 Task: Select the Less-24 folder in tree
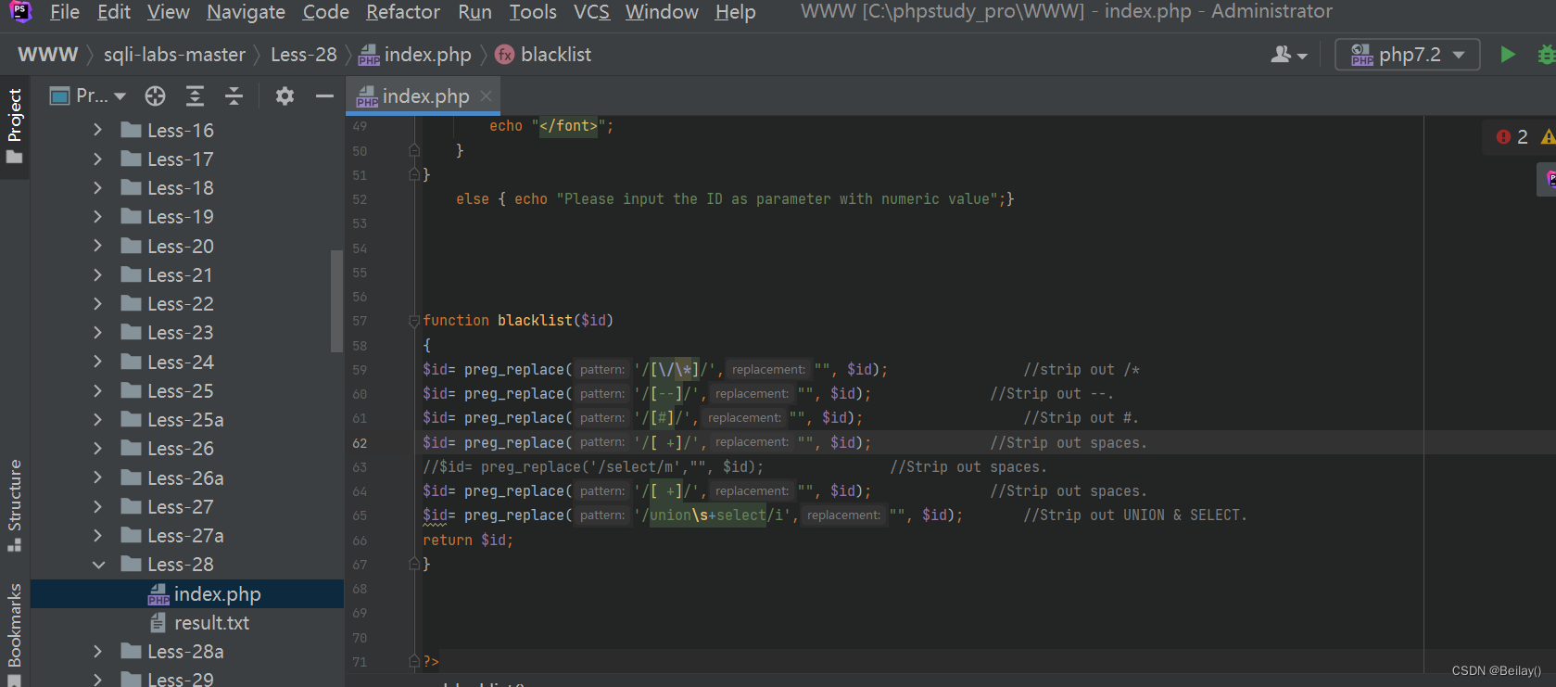(x=181, y=363)
